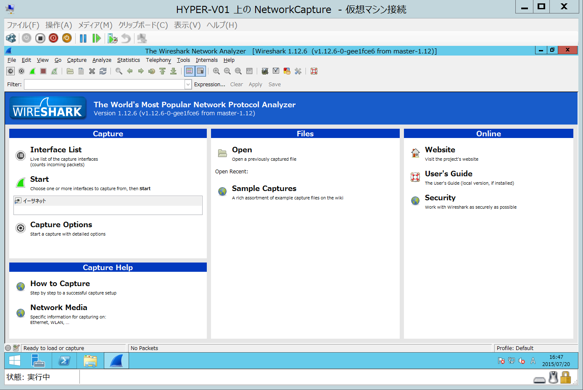Clear the display filter
The image size is (583, 390).
point(237,85)
